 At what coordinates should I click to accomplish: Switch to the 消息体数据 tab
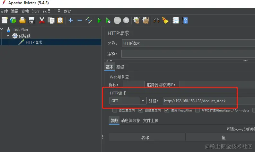point(130,121)
